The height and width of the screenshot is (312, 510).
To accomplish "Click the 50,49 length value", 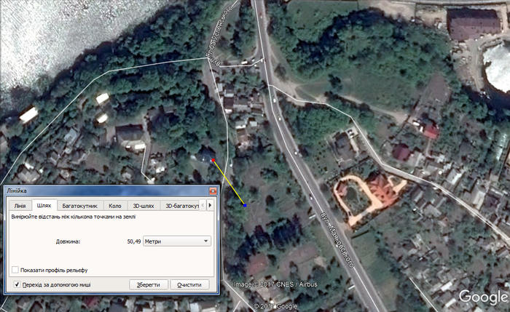I will [x=134, y=241].
